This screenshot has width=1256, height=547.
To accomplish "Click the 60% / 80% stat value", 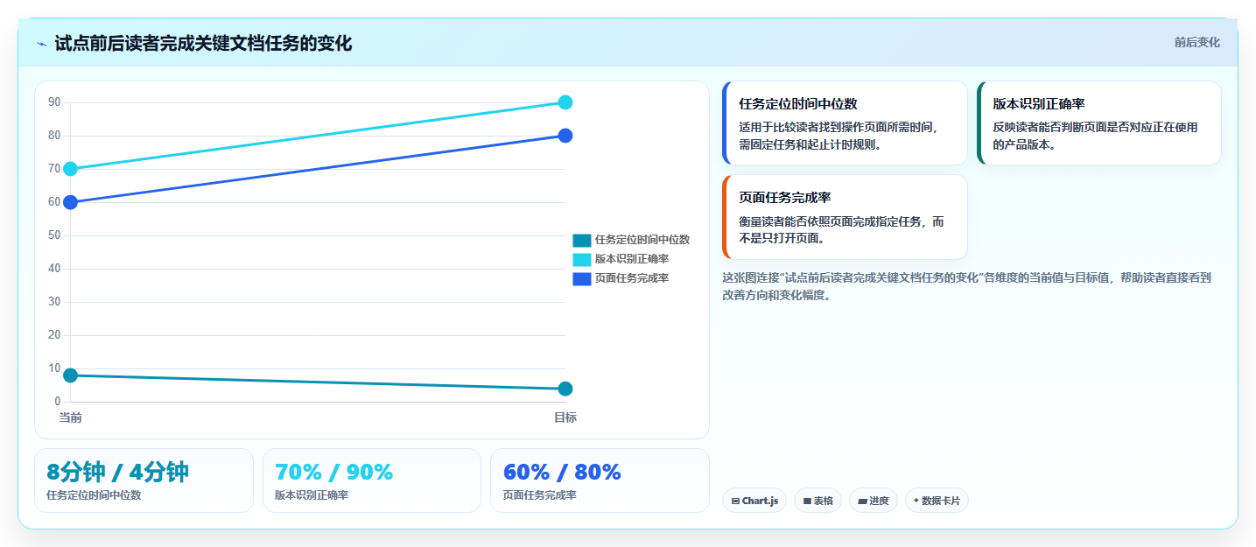I will coord(562,473).
